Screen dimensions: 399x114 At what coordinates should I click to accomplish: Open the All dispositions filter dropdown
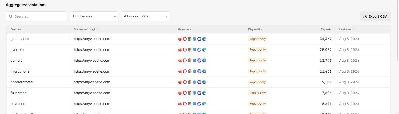point(146,16)
